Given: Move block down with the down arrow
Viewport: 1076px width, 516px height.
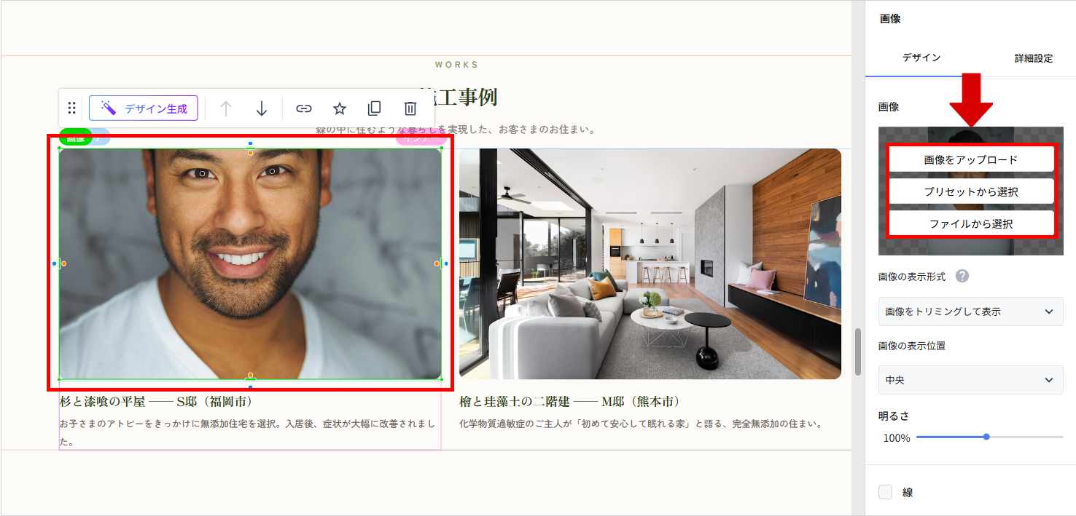Looking at the screenshot, I should tap(262, 108).
